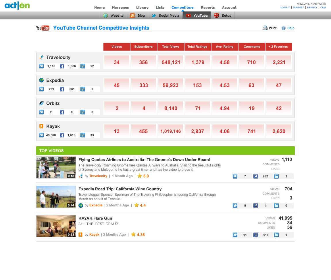Click Kayak's LinkedIn icon in competitor row
Screen dimensions: 331x280
click(83, 135)
